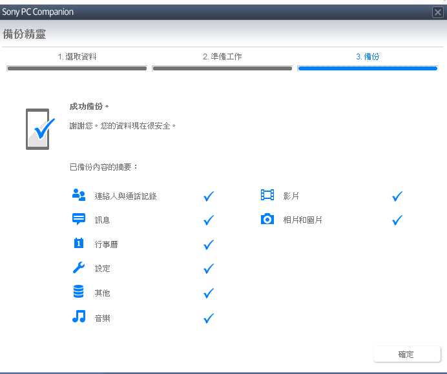Click checkmark beside 設定

click(209, 269)
